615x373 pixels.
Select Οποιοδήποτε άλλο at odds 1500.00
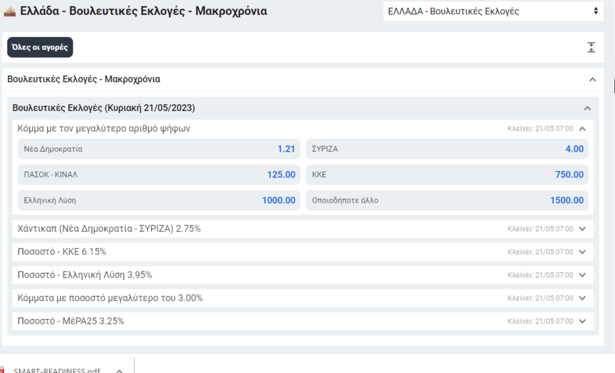[447, 200]
